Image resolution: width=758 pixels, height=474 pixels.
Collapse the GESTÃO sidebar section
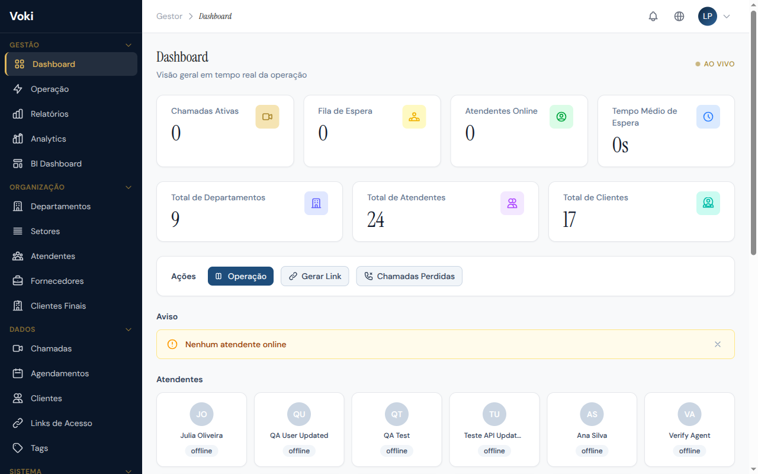tap(129, 44)
